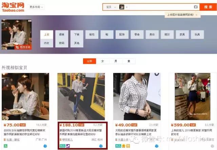Expand the 宝贝 search type dropdown
This screenshot has height=150, width=217.
[111, 7]
